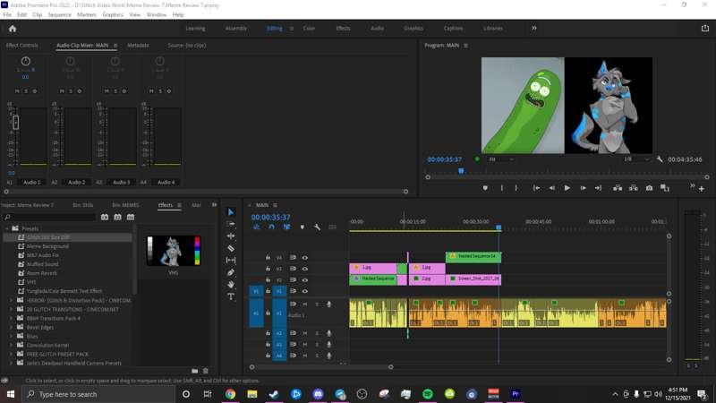Image resolution: width=716 pixels, height=403 pixels.
Task: Select the Slip tool
Action: (231, 260)
